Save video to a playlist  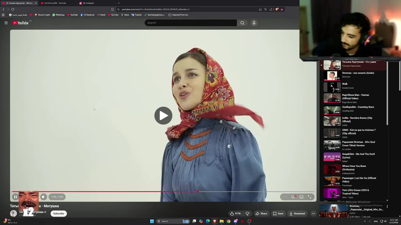(278, 214)
